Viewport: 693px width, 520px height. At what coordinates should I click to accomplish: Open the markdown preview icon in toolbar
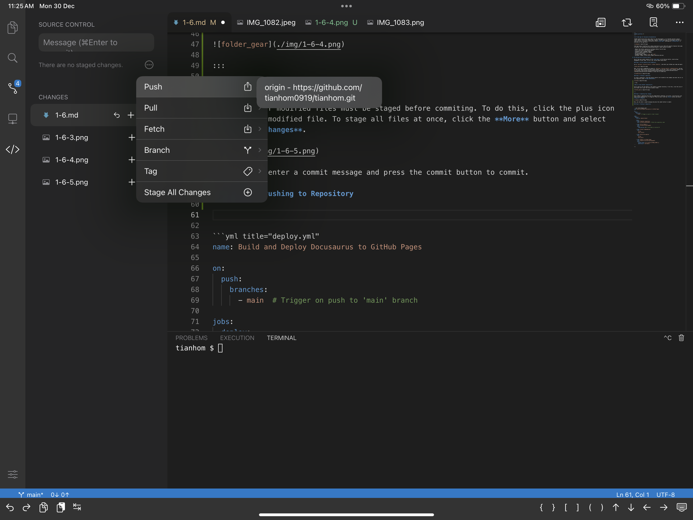(601, 23)
